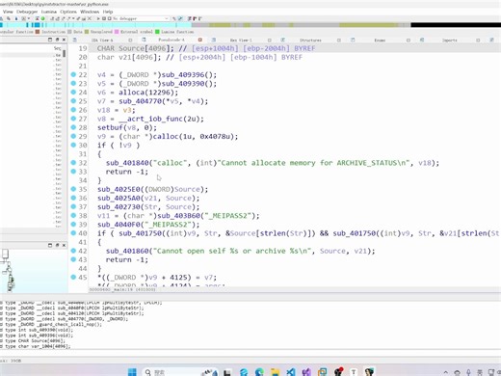Open the Windows menu
The width and height of the screenshot is (501, 376).
point(90,12)
